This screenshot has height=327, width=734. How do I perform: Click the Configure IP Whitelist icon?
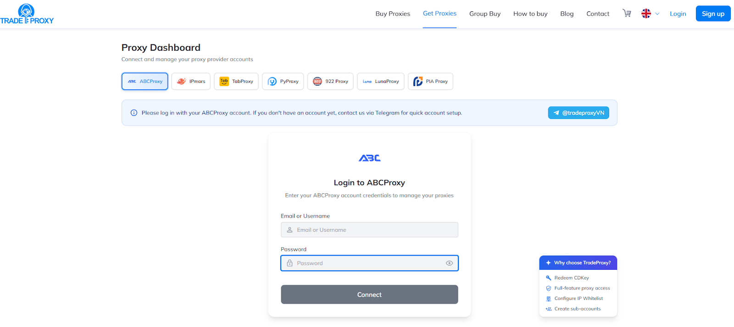click(548, 299)
